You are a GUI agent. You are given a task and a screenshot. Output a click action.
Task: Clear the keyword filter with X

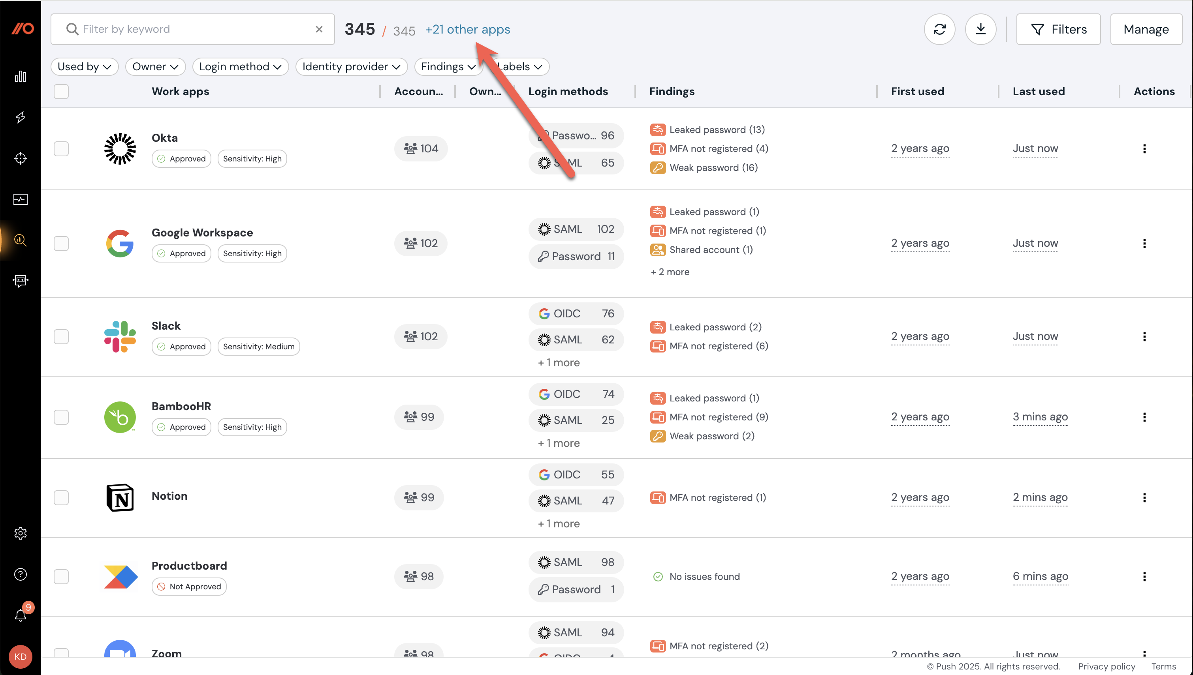click(319, 29)
